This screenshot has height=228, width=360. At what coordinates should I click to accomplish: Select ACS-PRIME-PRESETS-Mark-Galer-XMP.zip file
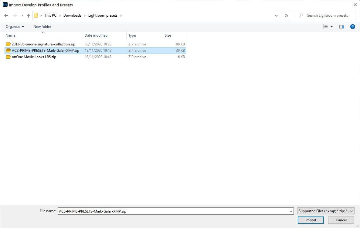pyautogui.click(x=45, y=51)
